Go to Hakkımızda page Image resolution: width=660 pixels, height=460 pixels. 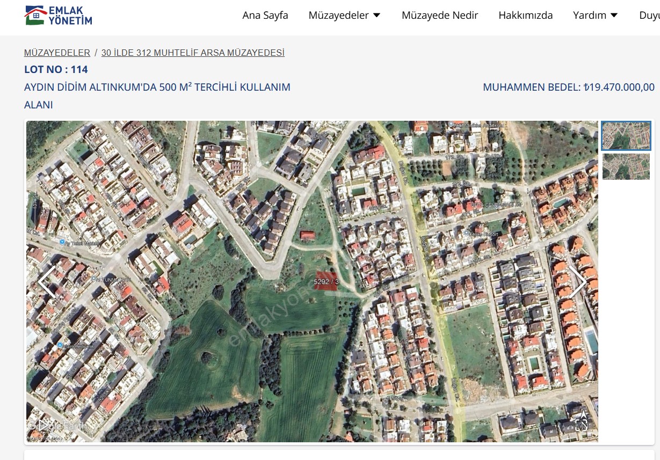pos(525,16)
